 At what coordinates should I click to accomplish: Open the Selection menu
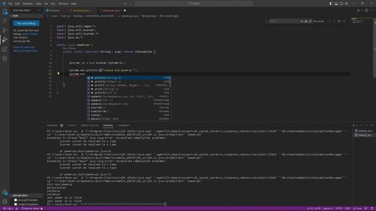[28, 4]
